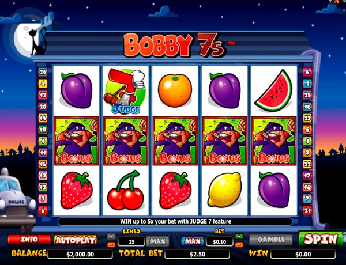The width and height of the screenshot is (346, 265).
Task: Click the bet value field showing $0.10
Action: [x=219, y=241]
